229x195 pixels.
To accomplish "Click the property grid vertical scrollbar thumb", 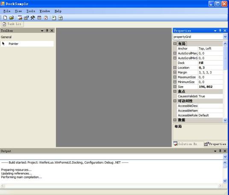I will [x=225, y=58].
